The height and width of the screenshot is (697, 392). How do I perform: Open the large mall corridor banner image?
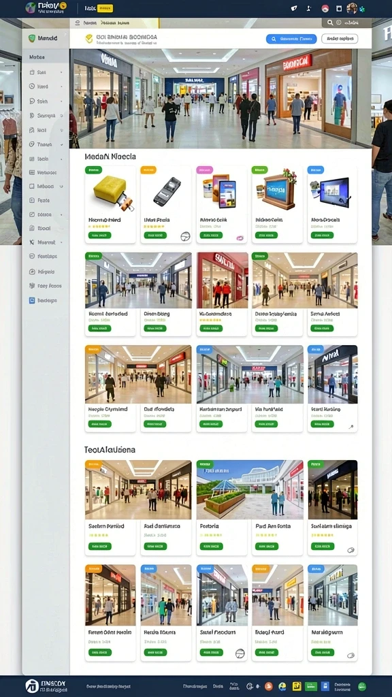pos(220,98)
